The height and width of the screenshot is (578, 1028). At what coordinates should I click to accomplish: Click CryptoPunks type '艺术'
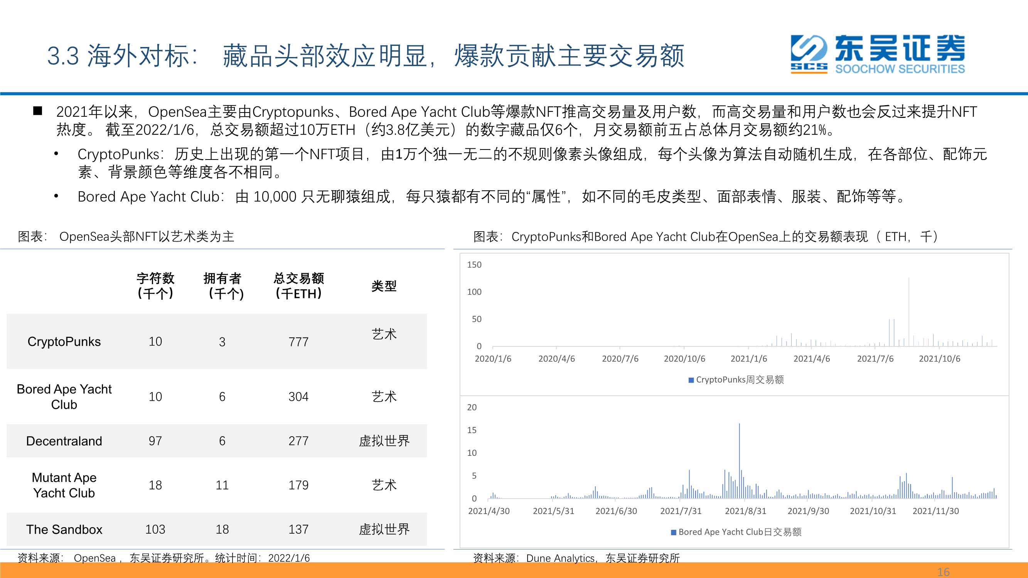[384, 334]
